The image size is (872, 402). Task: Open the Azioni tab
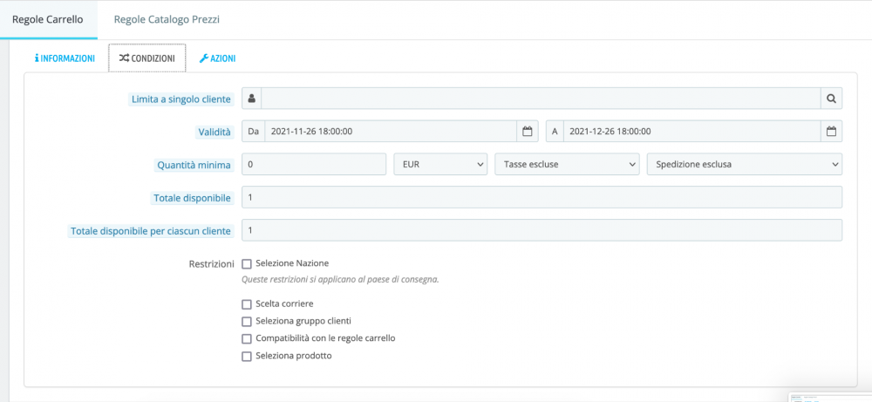pos(217,58)
